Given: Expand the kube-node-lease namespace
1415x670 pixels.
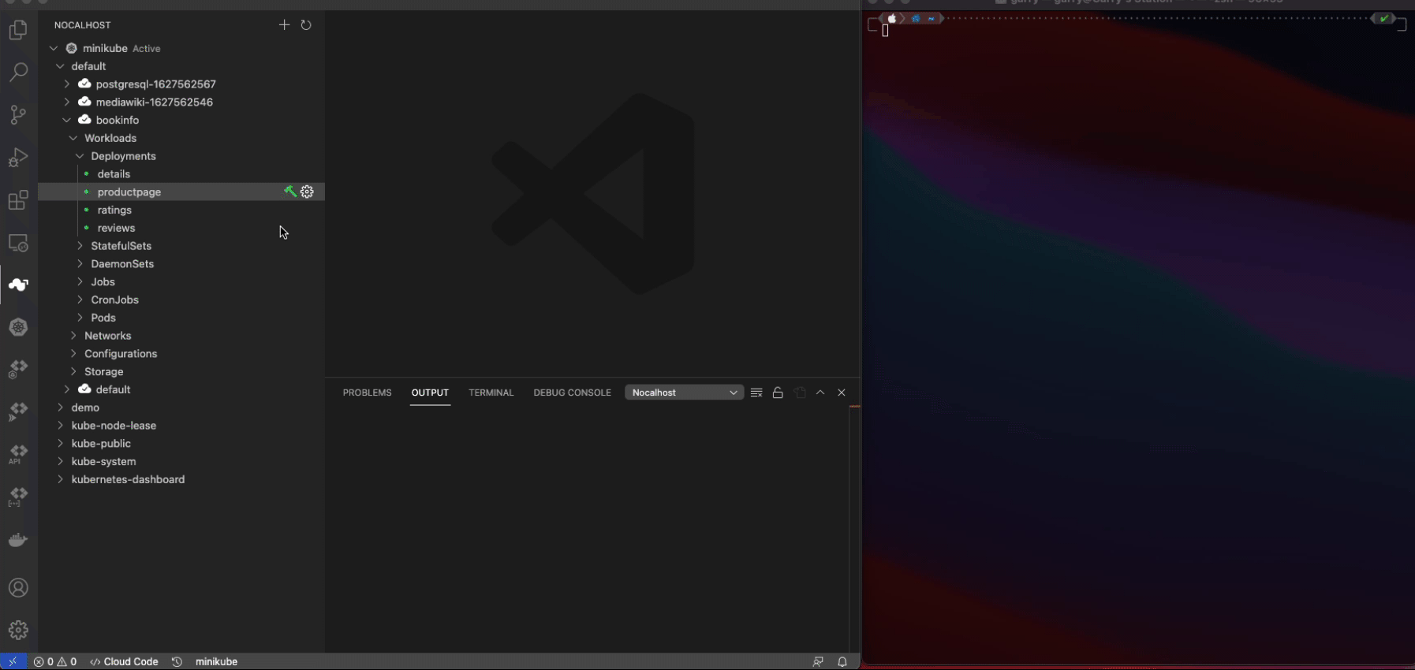Looking at the screenshot, I should tap(61, 426).
